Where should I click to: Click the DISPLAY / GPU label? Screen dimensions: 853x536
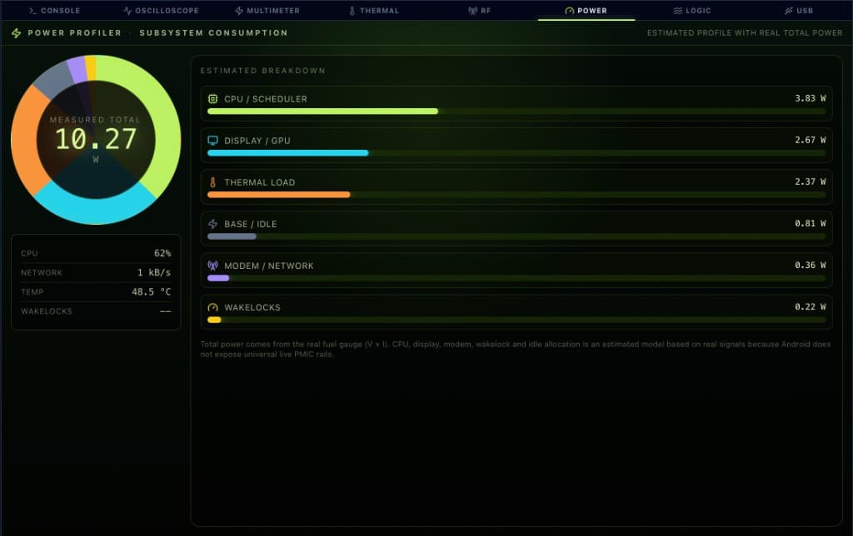257,141
